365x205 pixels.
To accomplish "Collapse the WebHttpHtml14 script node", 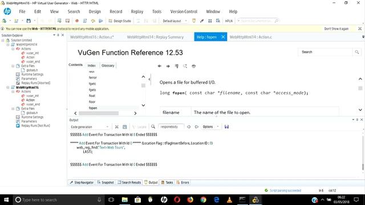I will 8,44.
